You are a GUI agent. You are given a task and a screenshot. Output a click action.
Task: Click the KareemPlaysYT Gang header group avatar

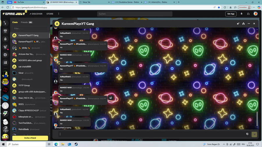pyautogui.click(x=57, y=24)
